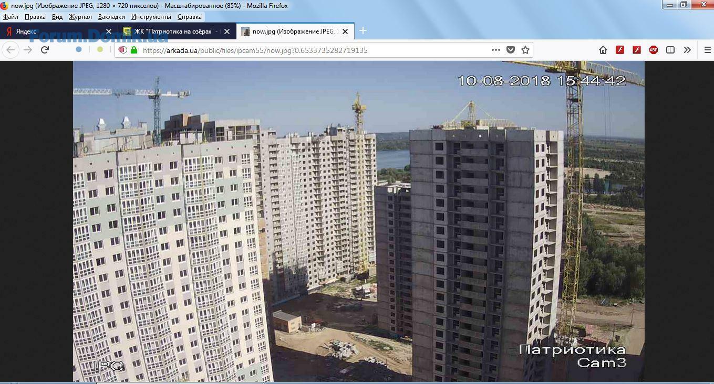Click the webcam construction image
Image resolution: width=714 pixels, height=384 pixels.
359,221
